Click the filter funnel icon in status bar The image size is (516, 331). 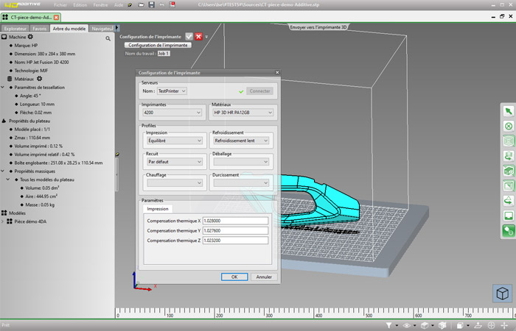(x=388, y=325)
